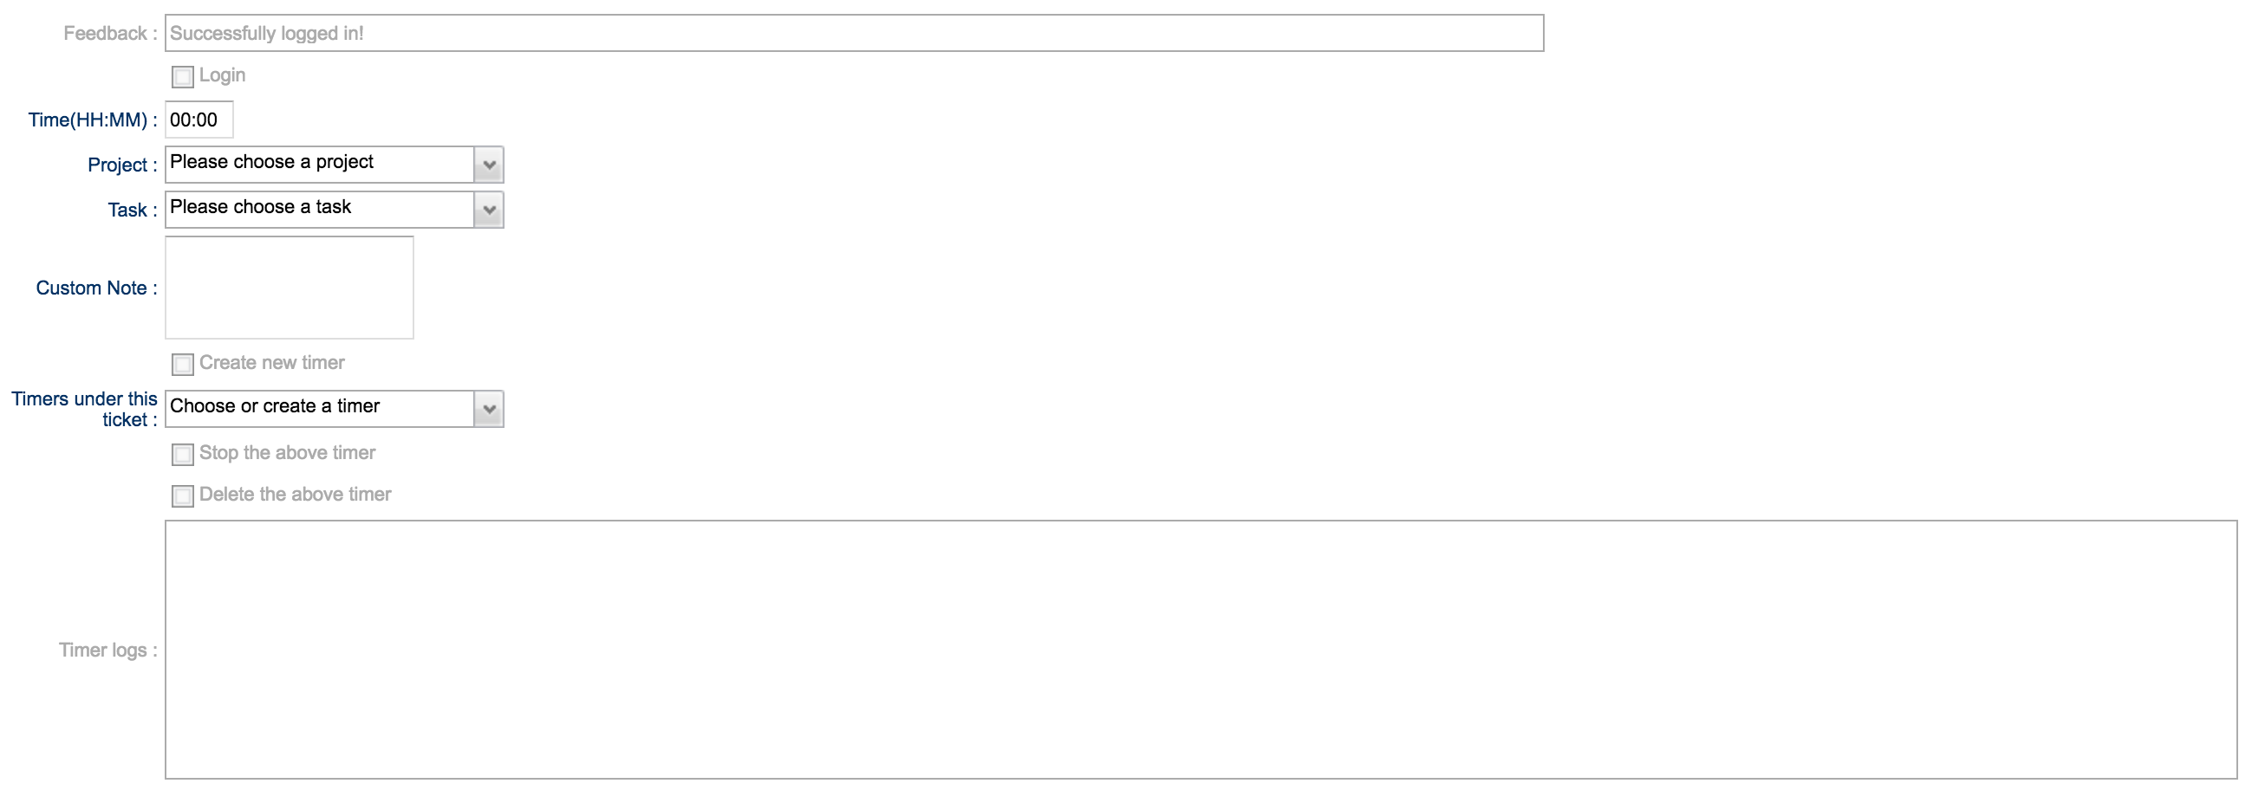Expand the timers dropdown arrow
Image resolution: width=2252 pixels, height=790 pixels.
489,409
